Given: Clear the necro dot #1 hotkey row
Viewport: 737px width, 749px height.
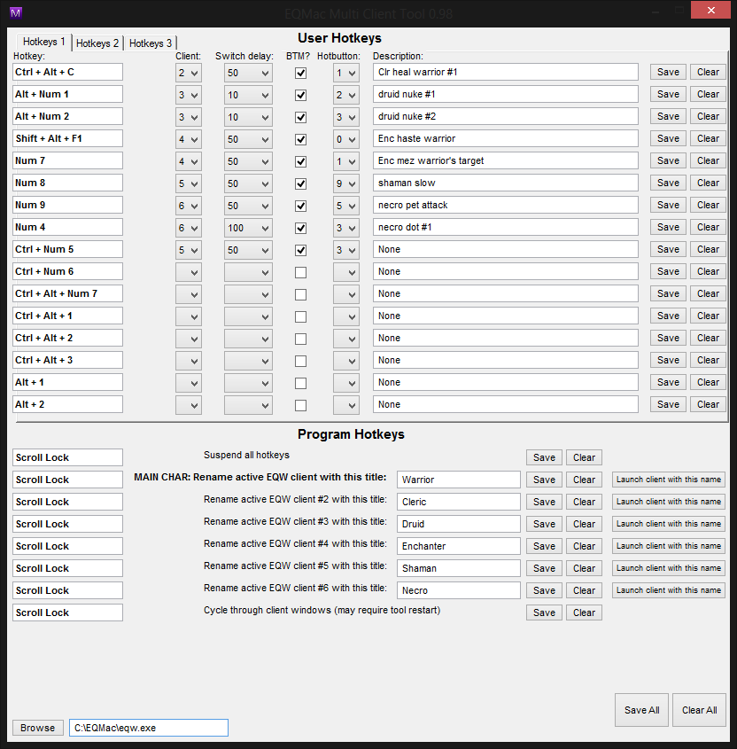Looking at the screenshot, I should tap(708, 227).
